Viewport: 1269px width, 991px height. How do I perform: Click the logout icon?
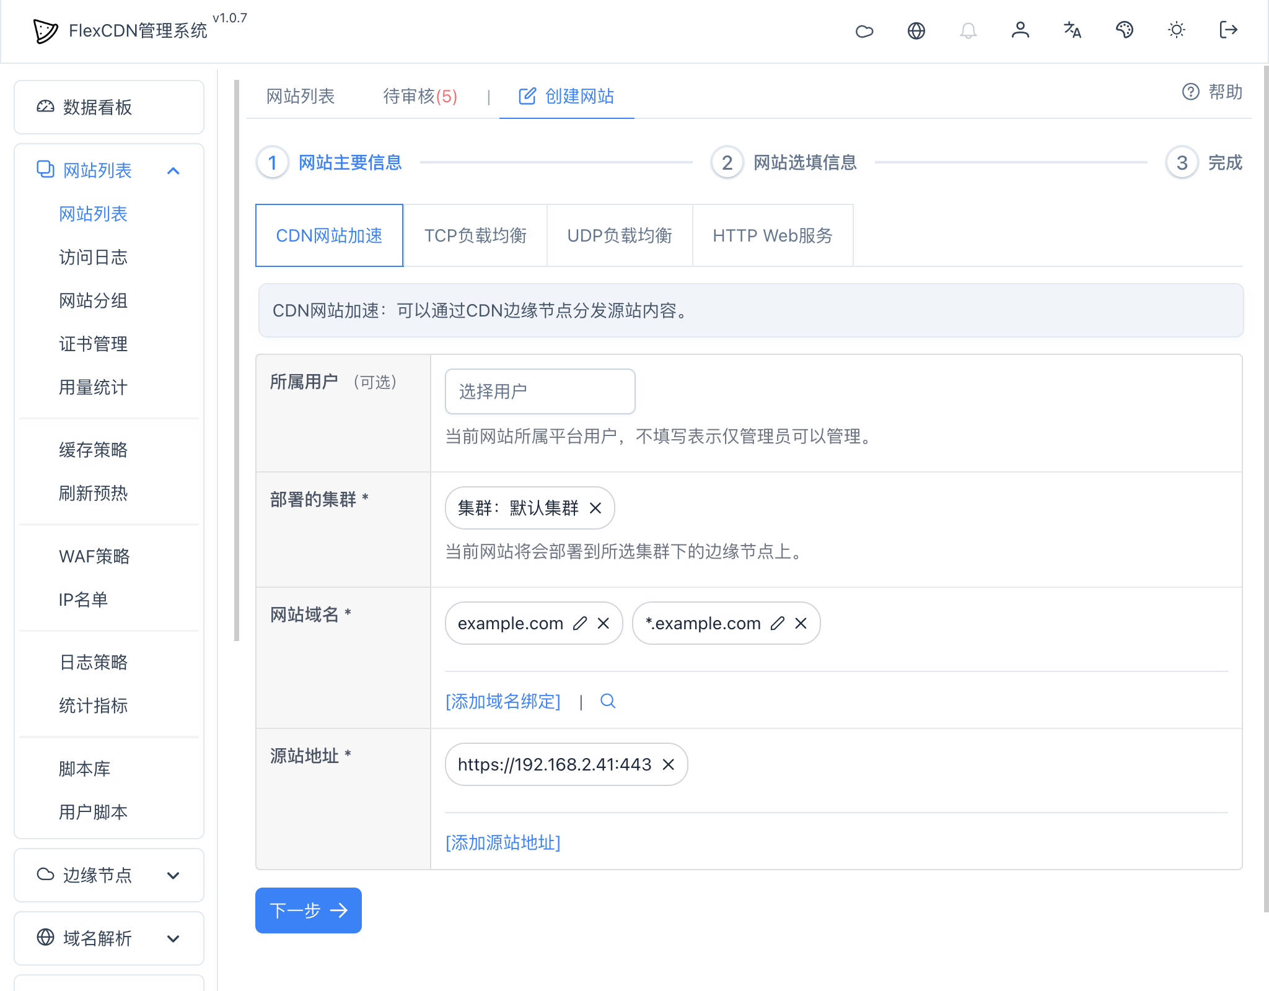click(x=1228, y=30)
